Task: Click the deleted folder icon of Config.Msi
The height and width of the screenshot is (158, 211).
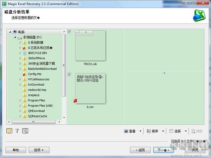Action: 24,74
